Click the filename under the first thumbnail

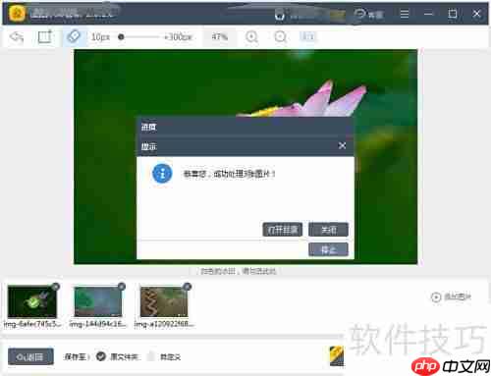[32, 324]
